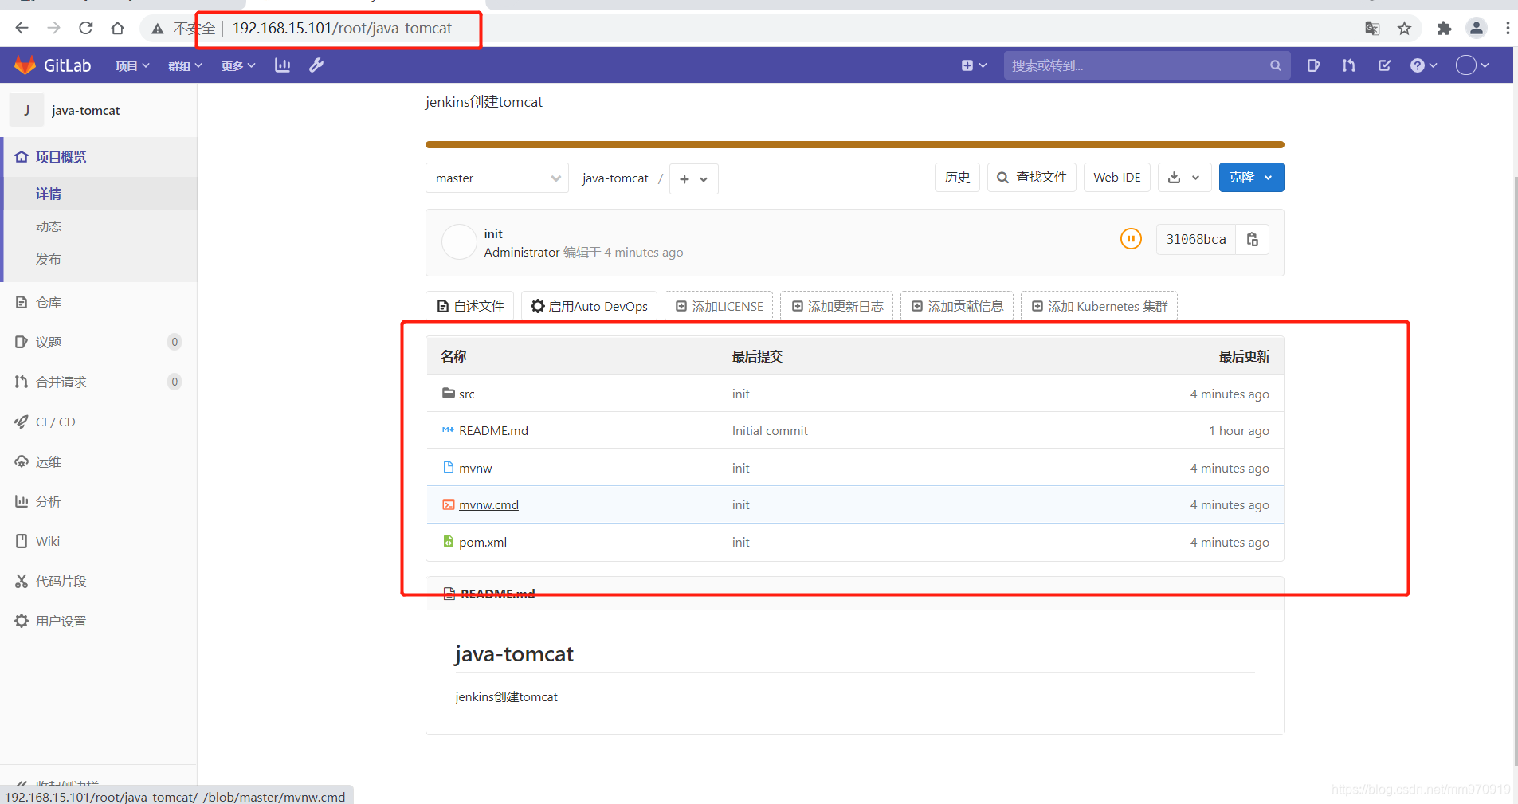The height and width of the screenshot is (804, 1518).
Task: Click 添加LICENSE button
Action: pyautogui.click(x=719, y=306)
